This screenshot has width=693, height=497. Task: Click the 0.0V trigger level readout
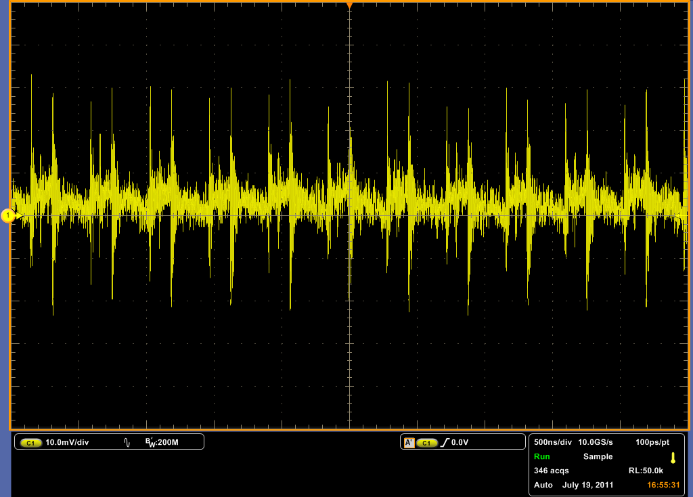point(460,442)
